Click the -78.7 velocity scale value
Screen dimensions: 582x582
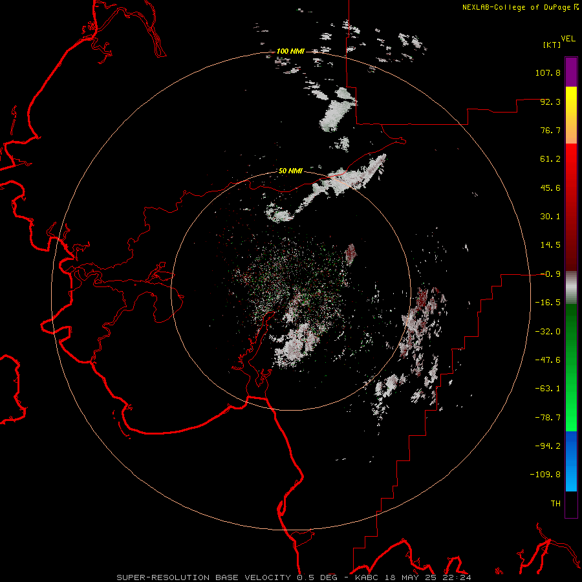tap(548, 418)
